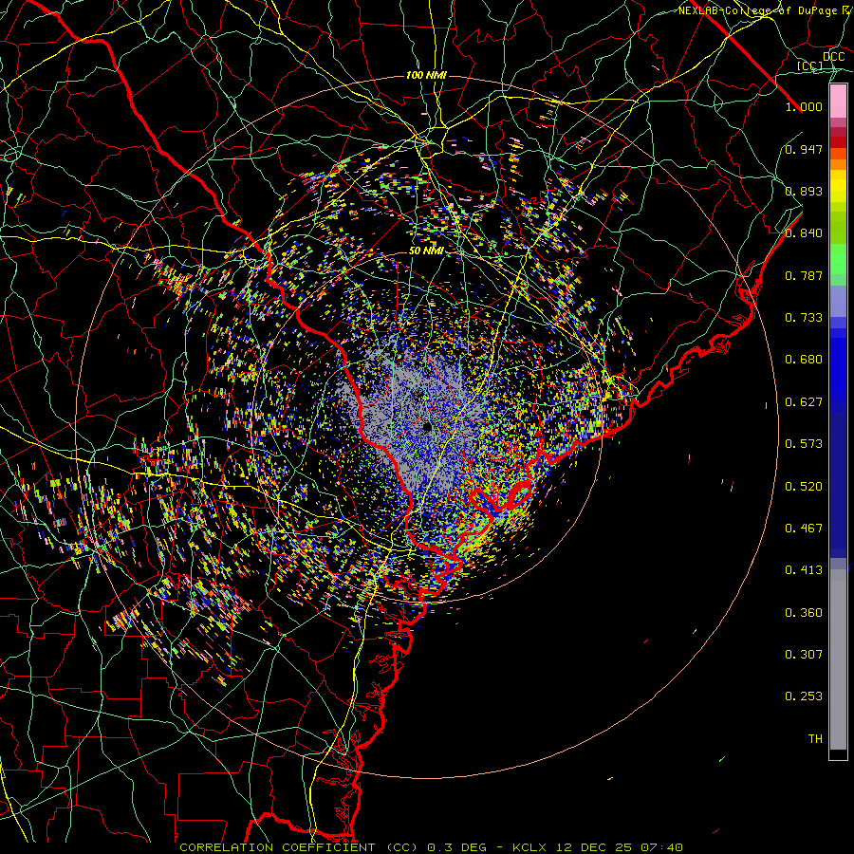Click the 0.3 DEG elevation text in caption
854x854 pixels.
456,847
